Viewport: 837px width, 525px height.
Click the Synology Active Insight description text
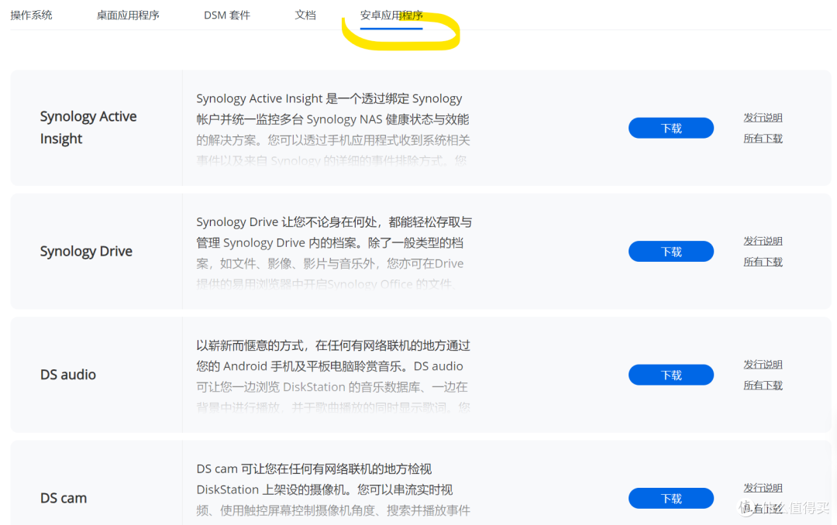click(332, 129)
